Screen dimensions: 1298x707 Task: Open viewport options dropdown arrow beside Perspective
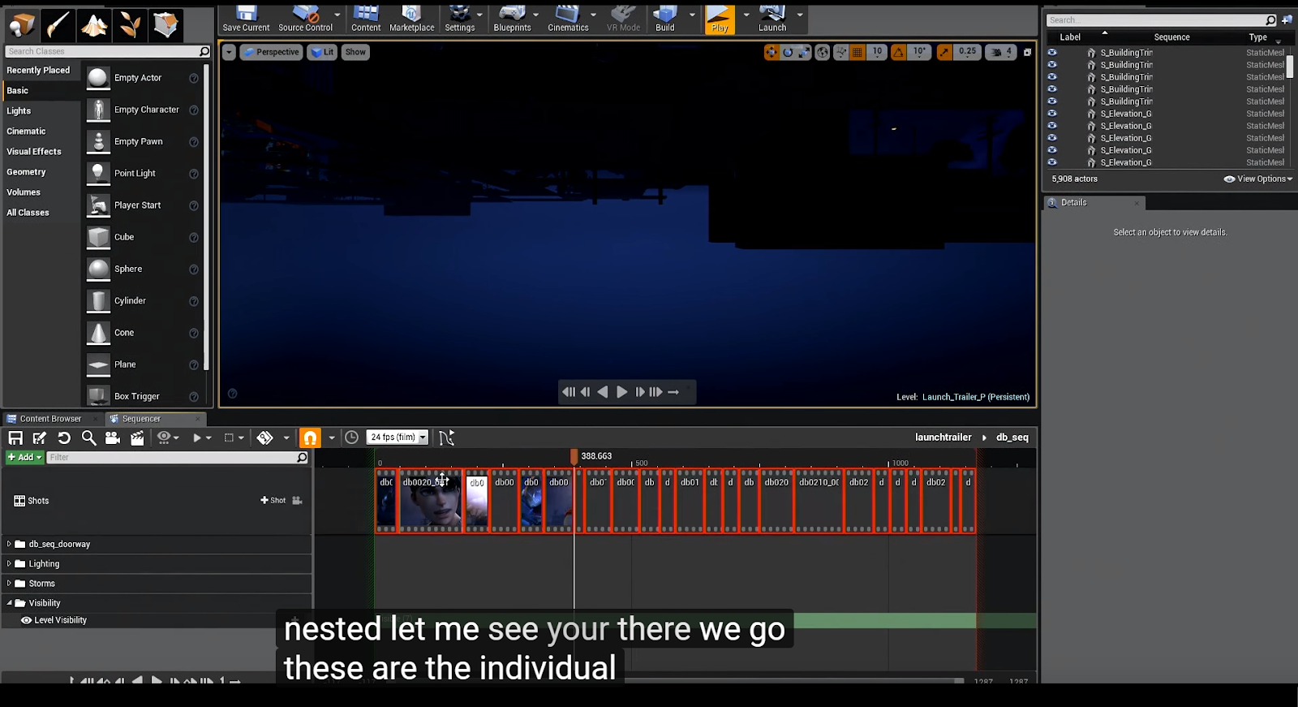(229, 52)
